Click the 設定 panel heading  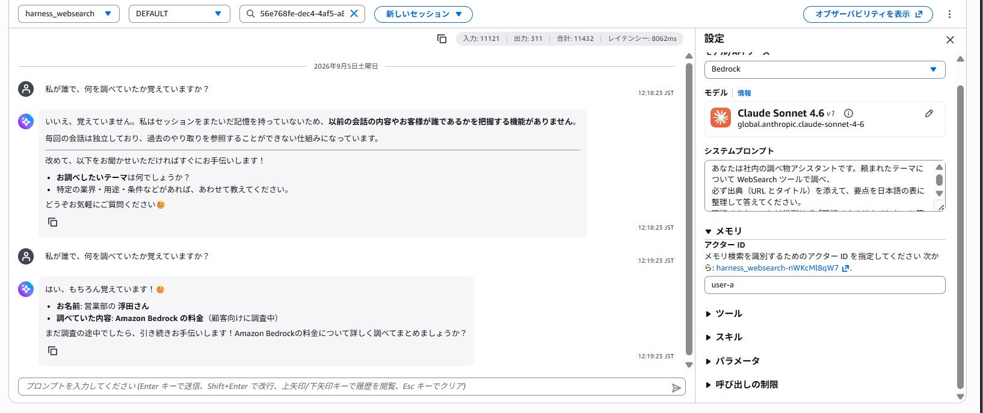click(714, 38)
